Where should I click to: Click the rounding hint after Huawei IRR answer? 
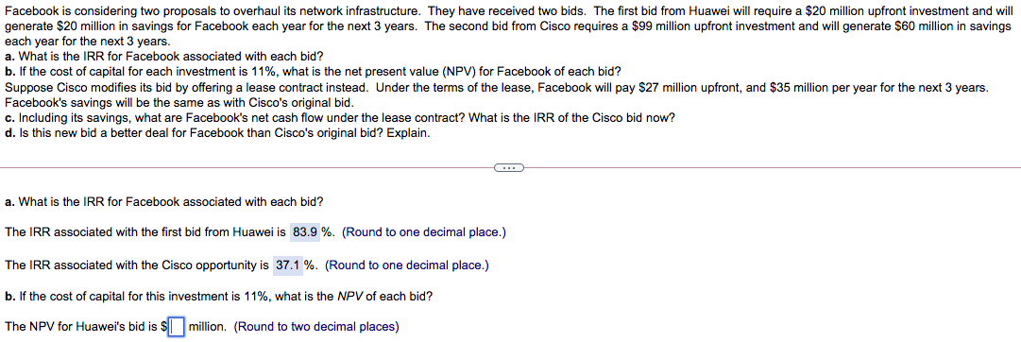pos(423,233)
